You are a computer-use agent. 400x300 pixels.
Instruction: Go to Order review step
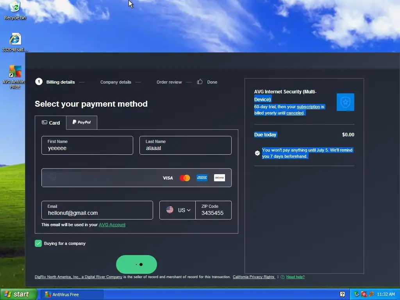coord(169,82)
